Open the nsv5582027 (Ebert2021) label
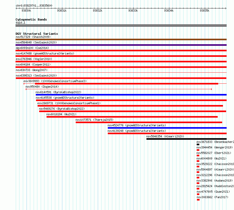 click(214, 153)
